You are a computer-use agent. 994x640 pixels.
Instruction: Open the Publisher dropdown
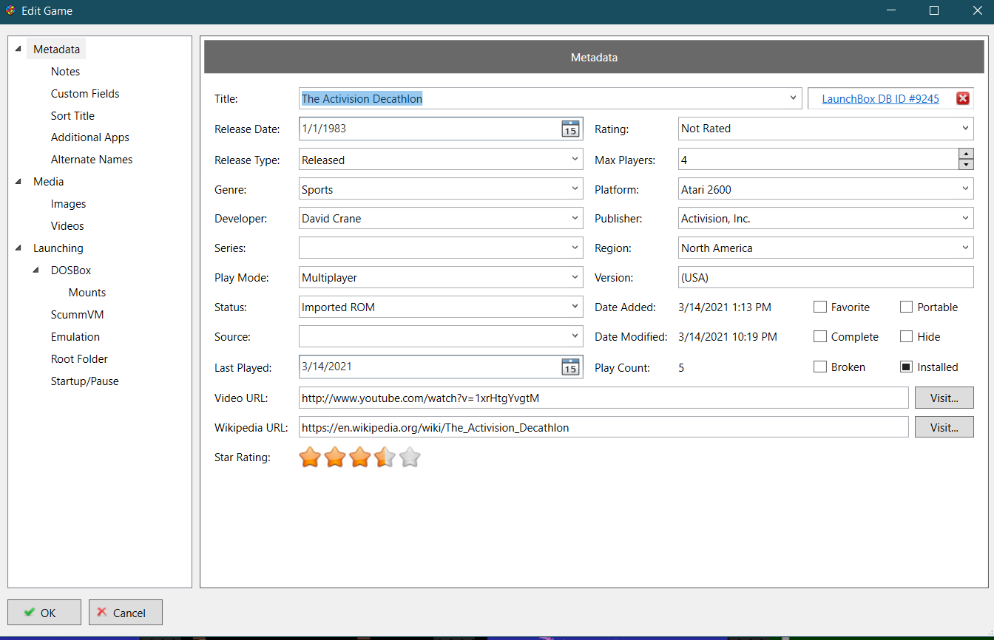coord(966,219)
